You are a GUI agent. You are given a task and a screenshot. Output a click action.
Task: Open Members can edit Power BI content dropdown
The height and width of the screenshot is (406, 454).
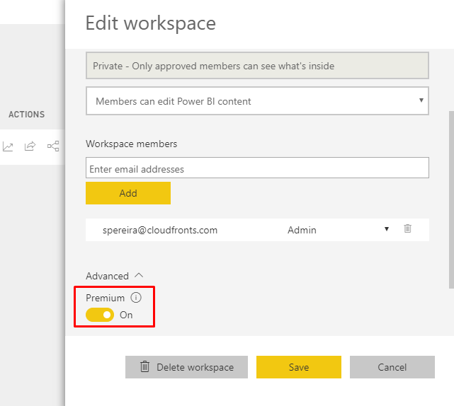coord(257,101)
